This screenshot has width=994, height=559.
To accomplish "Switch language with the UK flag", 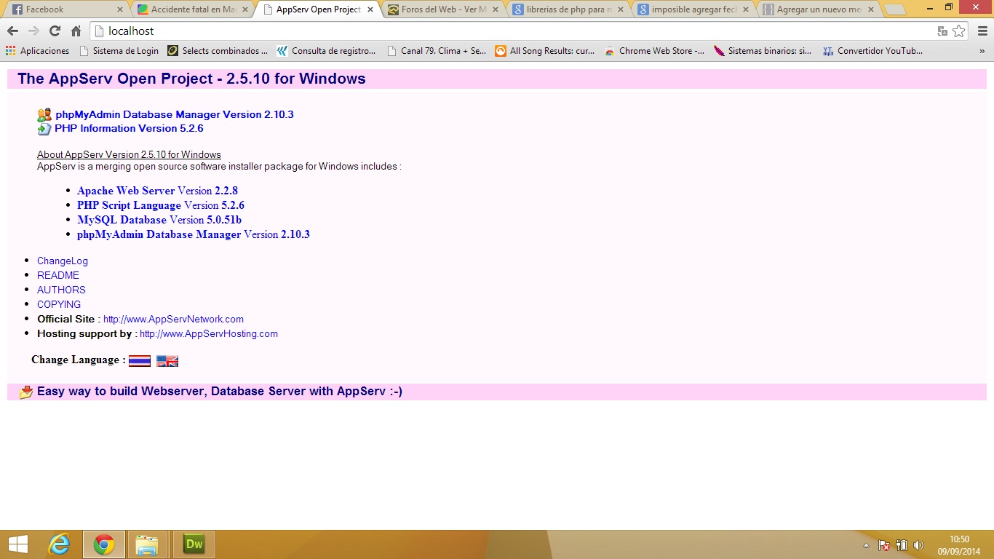I will (x=167, y=361).
